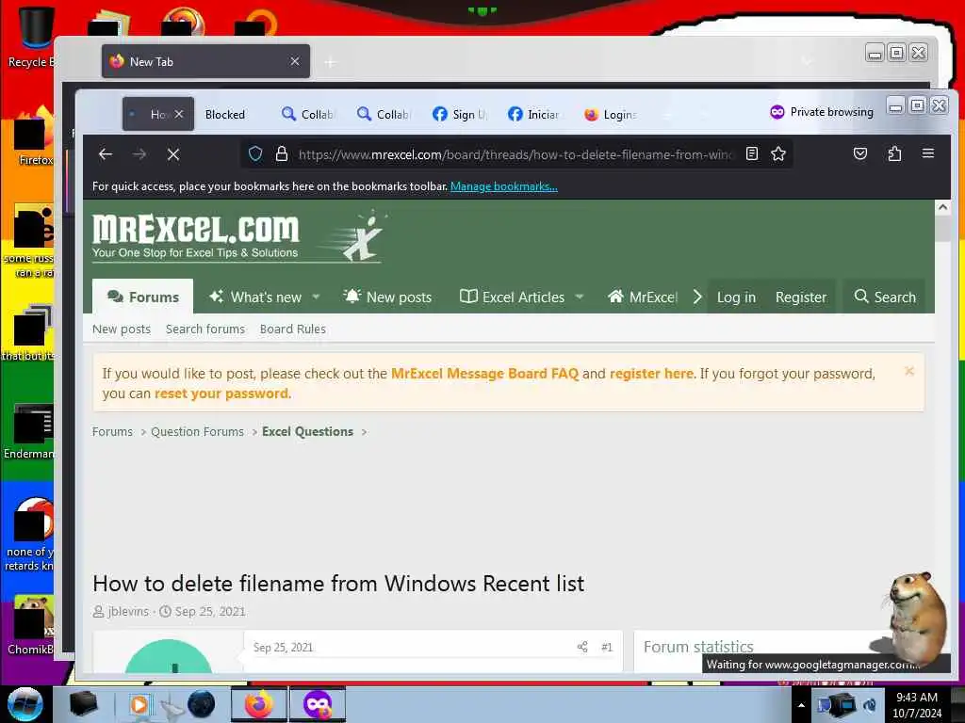
Task: Expand the What's new dropdown arrow
Action: pos(317,297)
